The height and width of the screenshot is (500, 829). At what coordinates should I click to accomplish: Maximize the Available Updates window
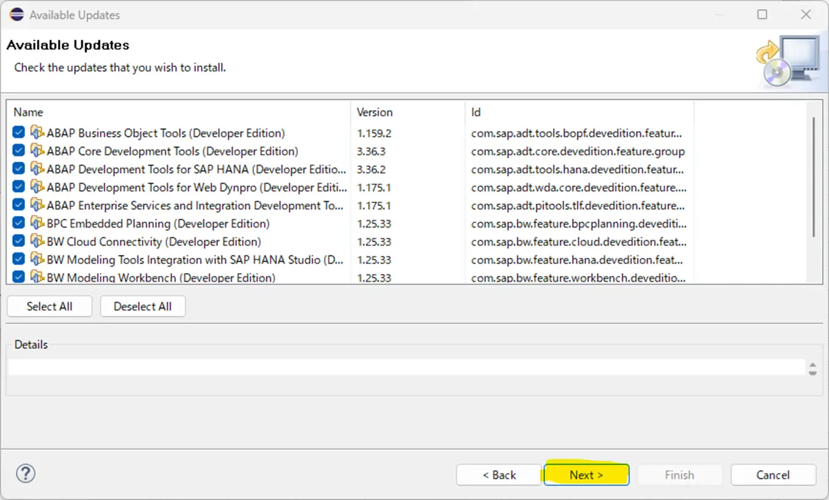[x=762, y=14]
